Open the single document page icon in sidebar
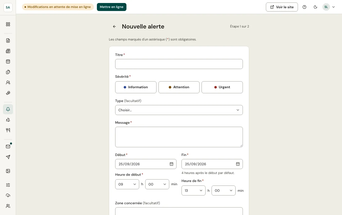Viewport: 342px width, 215px height. coord(8,40)
